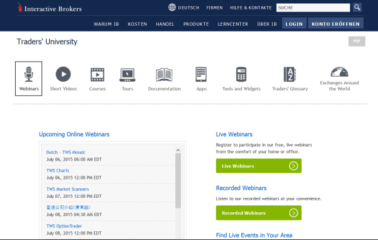The height and width of the screenshot is (240, 378).
Task: Click the webinar list scroll-up arrow
Action: coord(178,150)
